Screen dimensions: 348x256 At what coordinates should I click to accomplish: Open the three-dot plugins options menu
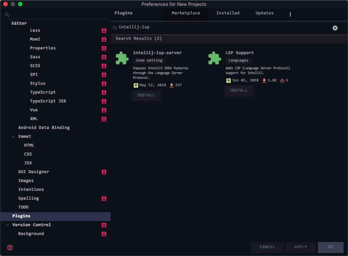pyautogui.click(x=290, y=14)
